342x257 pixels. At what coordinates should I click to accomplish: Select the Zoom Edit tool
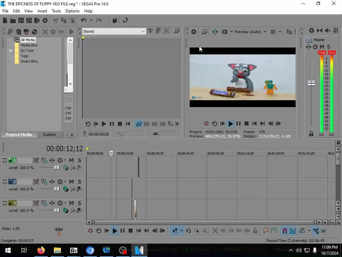pyautogui.click(x=204, y=231)
